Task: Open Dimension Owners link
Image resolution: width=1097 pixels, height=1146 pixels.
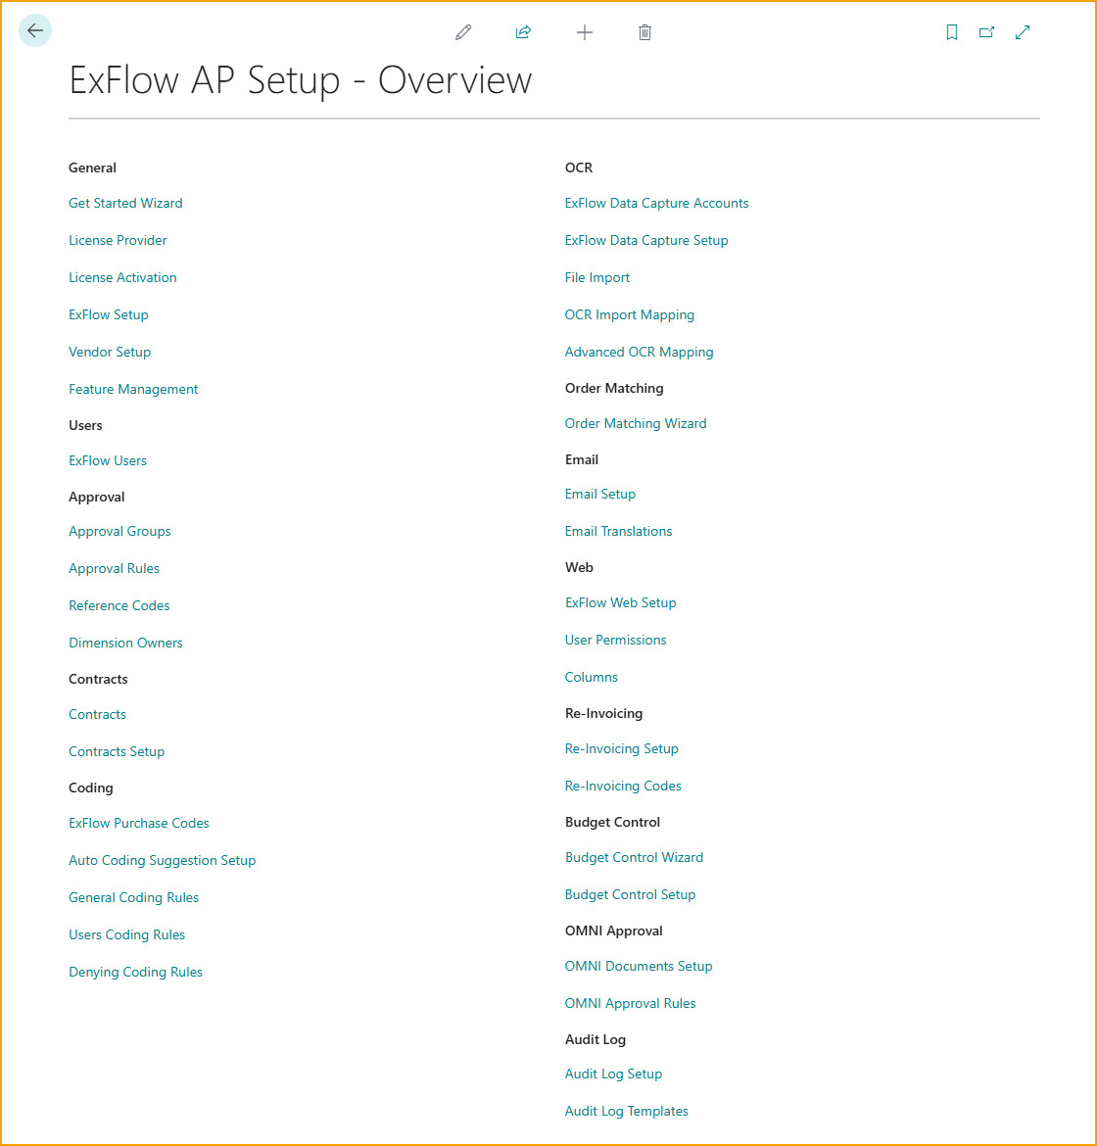Action: pos(125,644)
